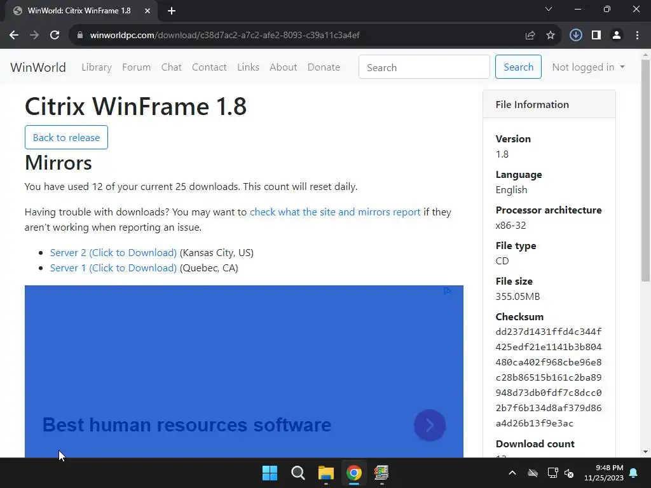Image resolution: width=651 pixels, height=488 pixels.
Task: Open a new browser tab
Action: 172,11
